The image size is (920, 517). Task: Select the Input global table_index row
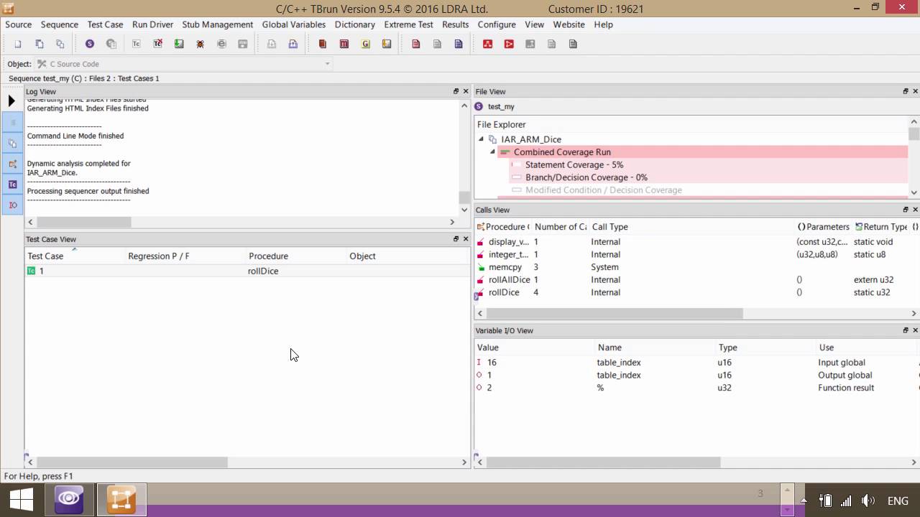696,363
